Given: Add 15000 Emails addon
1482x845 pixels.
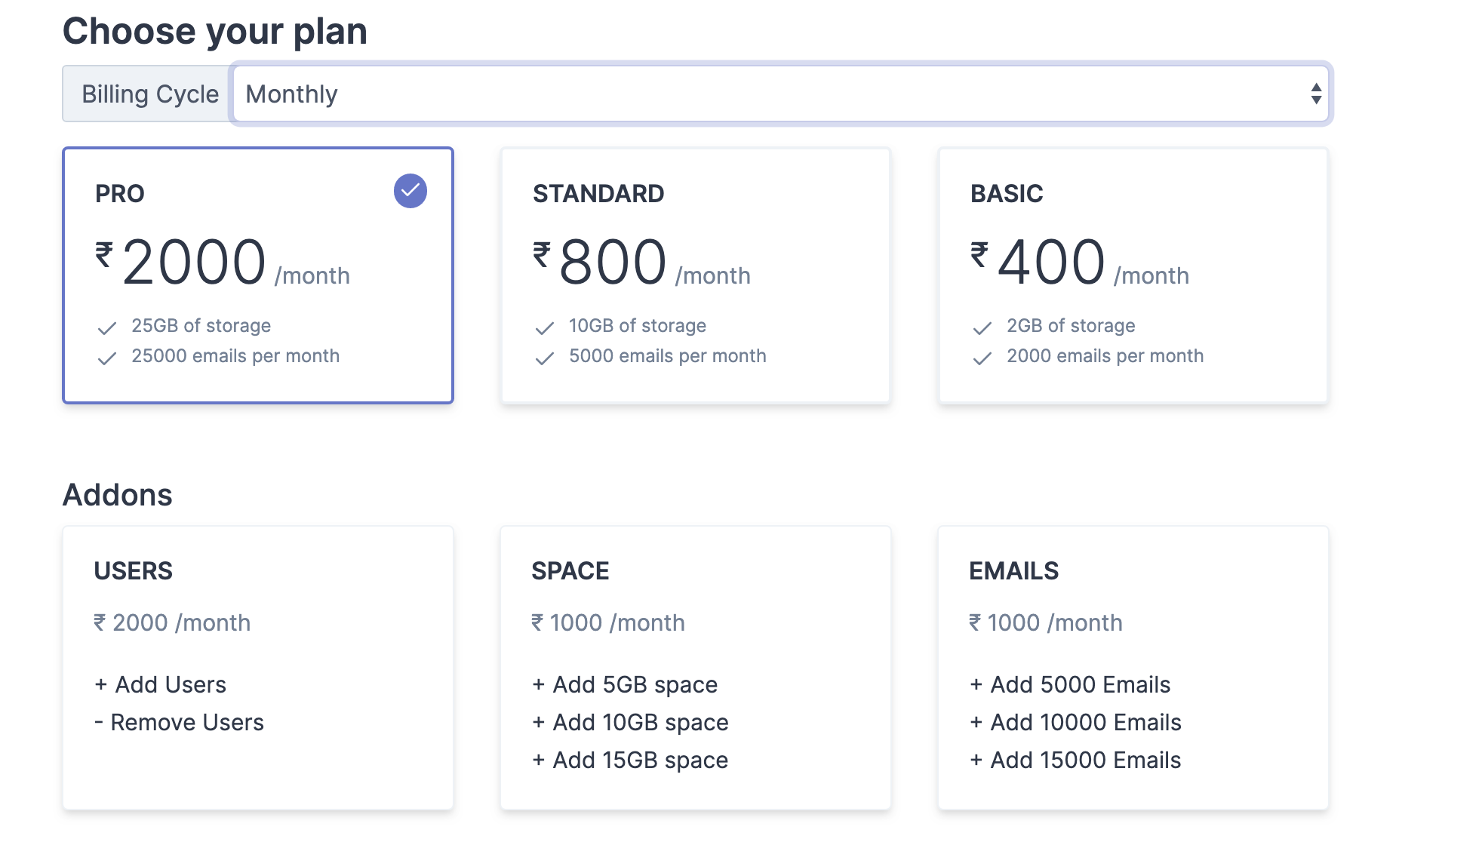Looking at the screenshot, I should (x=1075, y=760).
